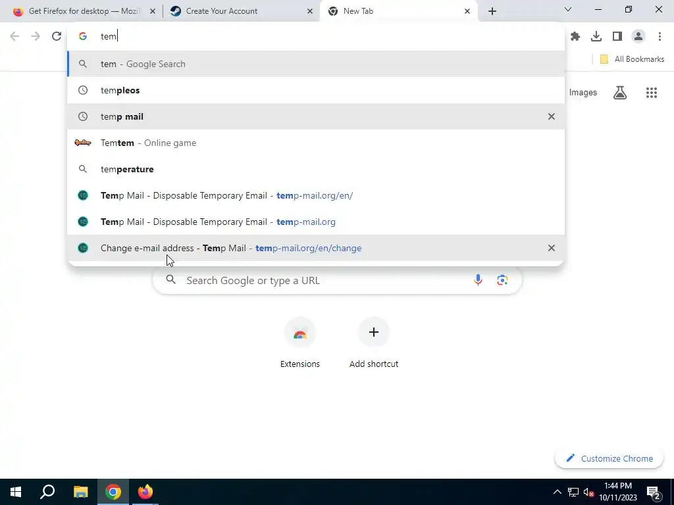Close the 'Create Your Account' tab
Viewport: 674px width, 505px height.
pos(309,11)
